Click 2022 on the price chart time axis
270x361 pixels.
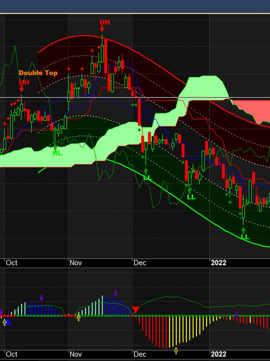[x=219, y=263]
